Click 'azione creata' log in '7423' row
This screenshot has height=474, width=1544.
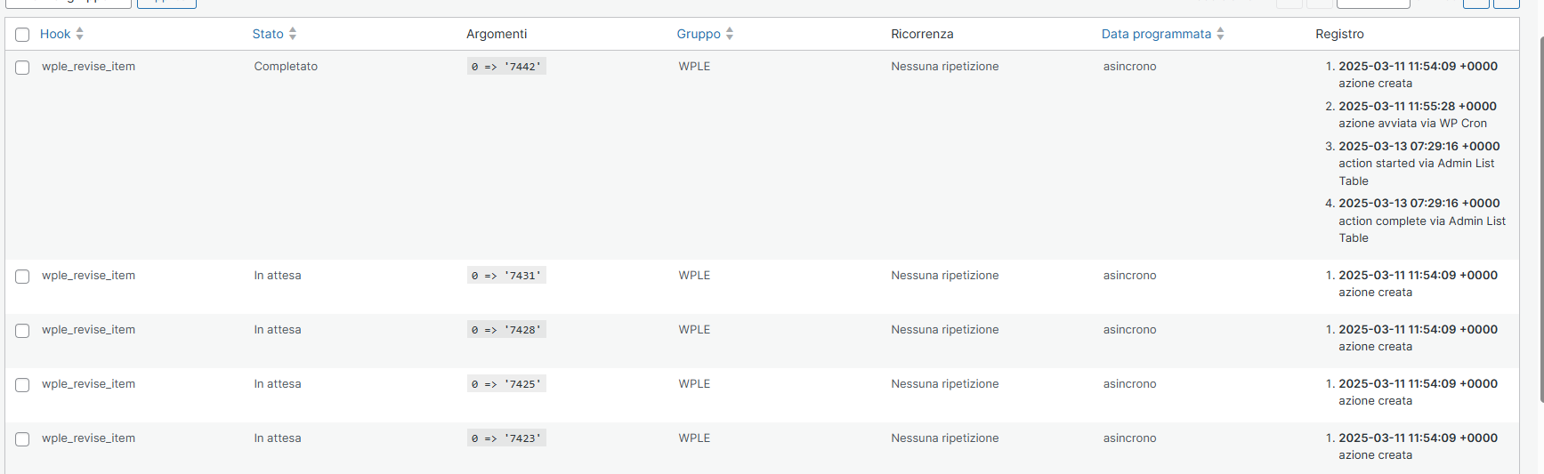pos(1375,455)
